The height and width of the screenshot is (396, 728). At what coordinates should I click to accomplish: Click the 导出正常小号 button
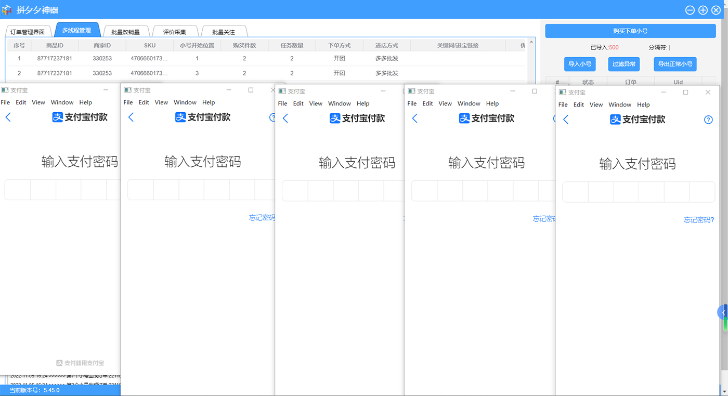tap(675, 64)
